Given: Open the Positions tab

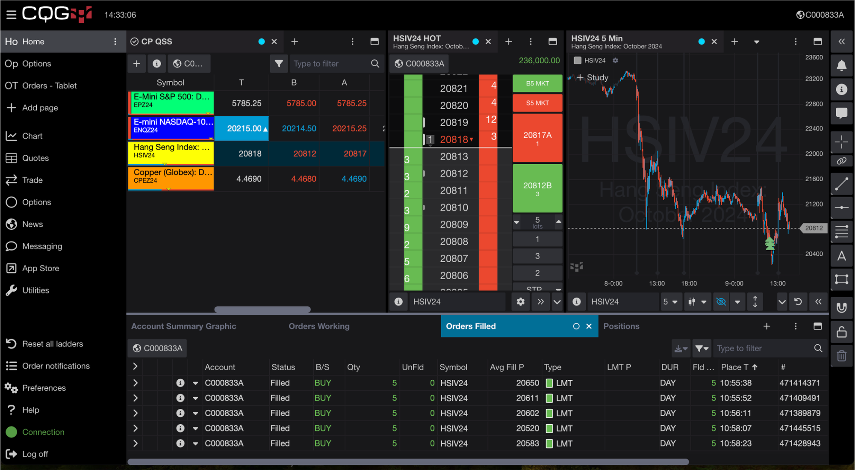Looking at the screenshot, I should 621,326.
